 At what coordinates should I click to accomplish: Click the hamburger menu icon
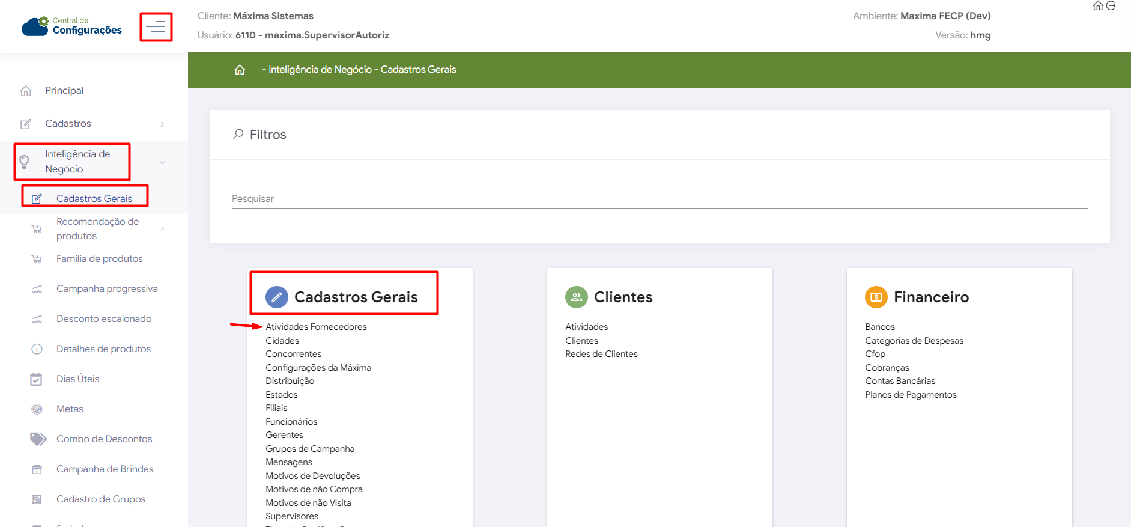tap(156, 27)
